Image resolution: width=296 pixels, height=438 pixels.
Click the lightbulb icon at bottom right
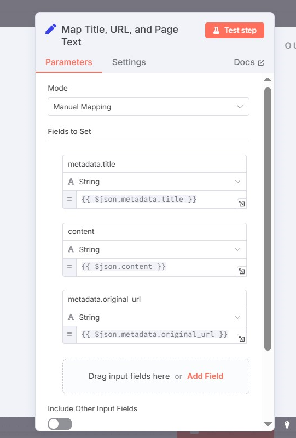click(287, 424)
